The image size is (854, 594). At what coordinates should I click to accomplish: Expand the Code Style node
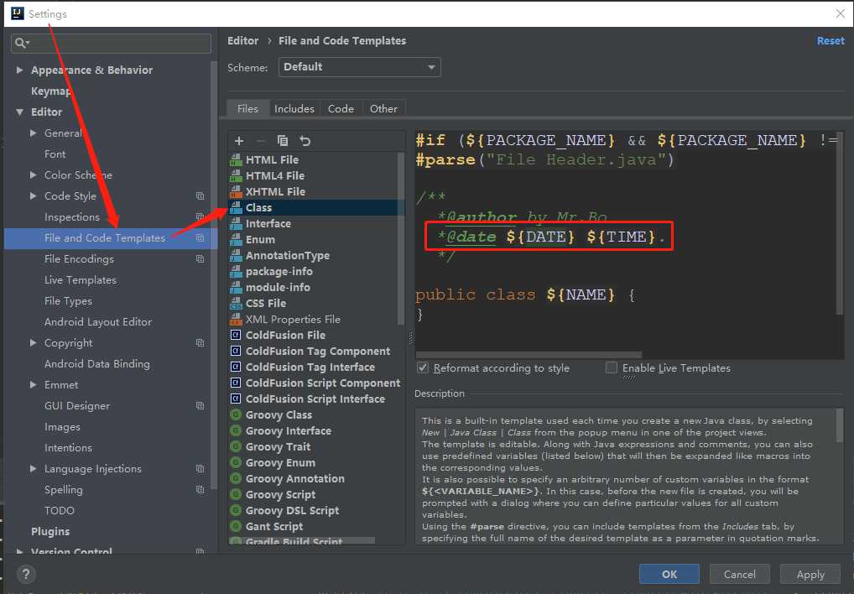34,196
